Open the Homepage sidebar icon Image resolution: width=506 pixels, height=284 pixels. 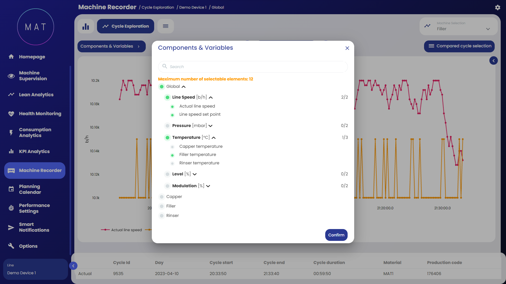pos(11,57)
